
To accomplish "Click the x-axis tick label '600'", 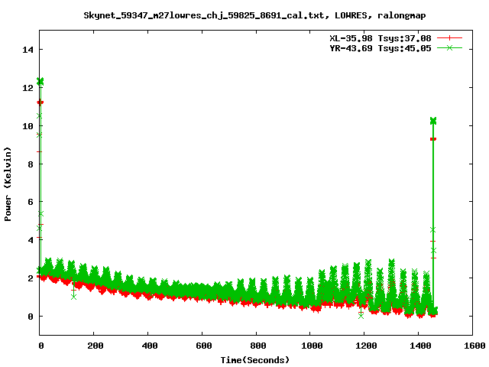I will [x=204, y=346].
